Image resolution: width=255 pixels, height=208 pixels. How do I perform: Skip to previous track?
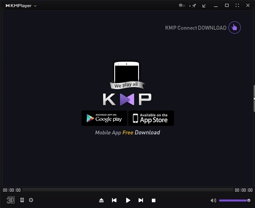click(x=114, y=200)
